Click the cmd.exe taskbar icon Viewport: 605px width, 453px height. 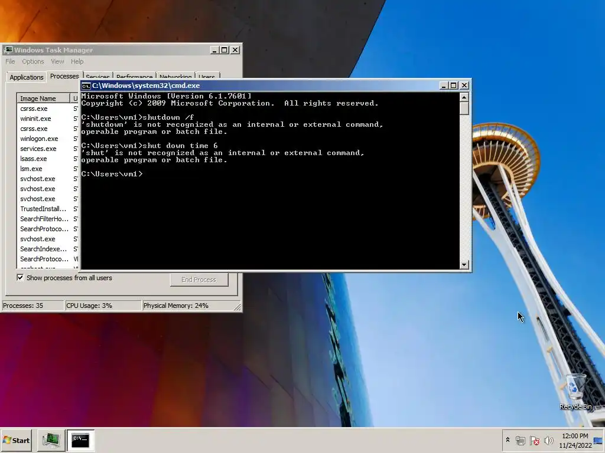point(80,440)
